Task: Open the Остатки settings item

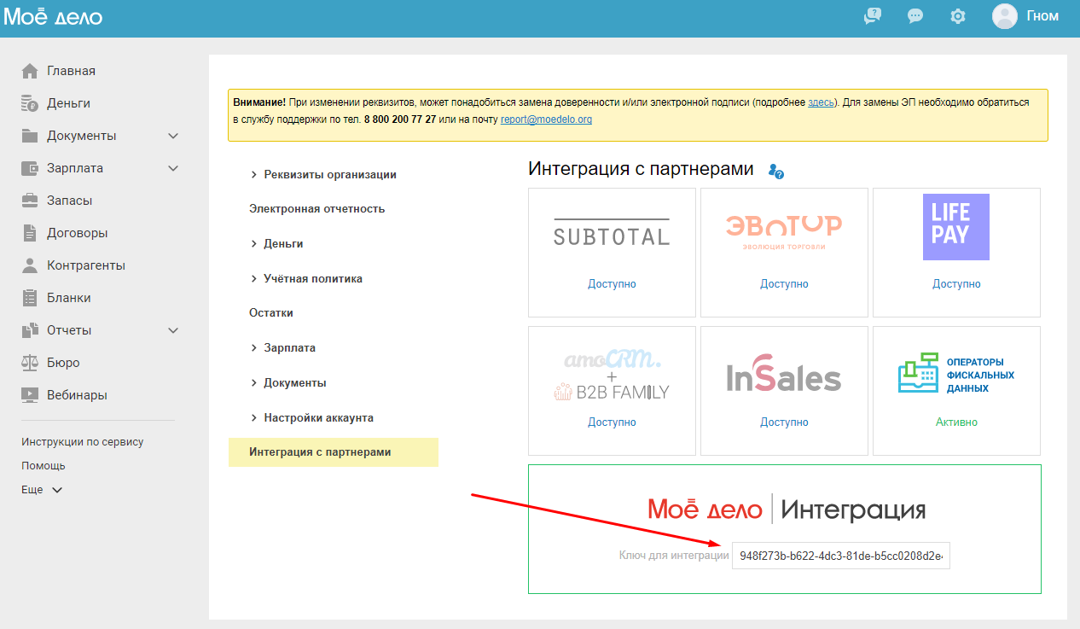Action: coord(271,312)
